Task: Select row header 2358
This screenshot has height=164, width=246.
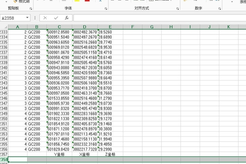Action: pos(4,159)
